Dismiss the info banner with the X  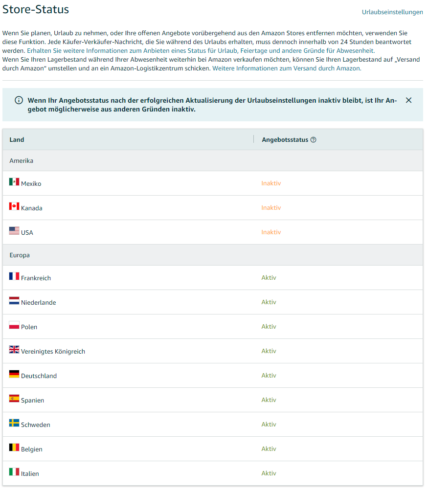point(408,100)
